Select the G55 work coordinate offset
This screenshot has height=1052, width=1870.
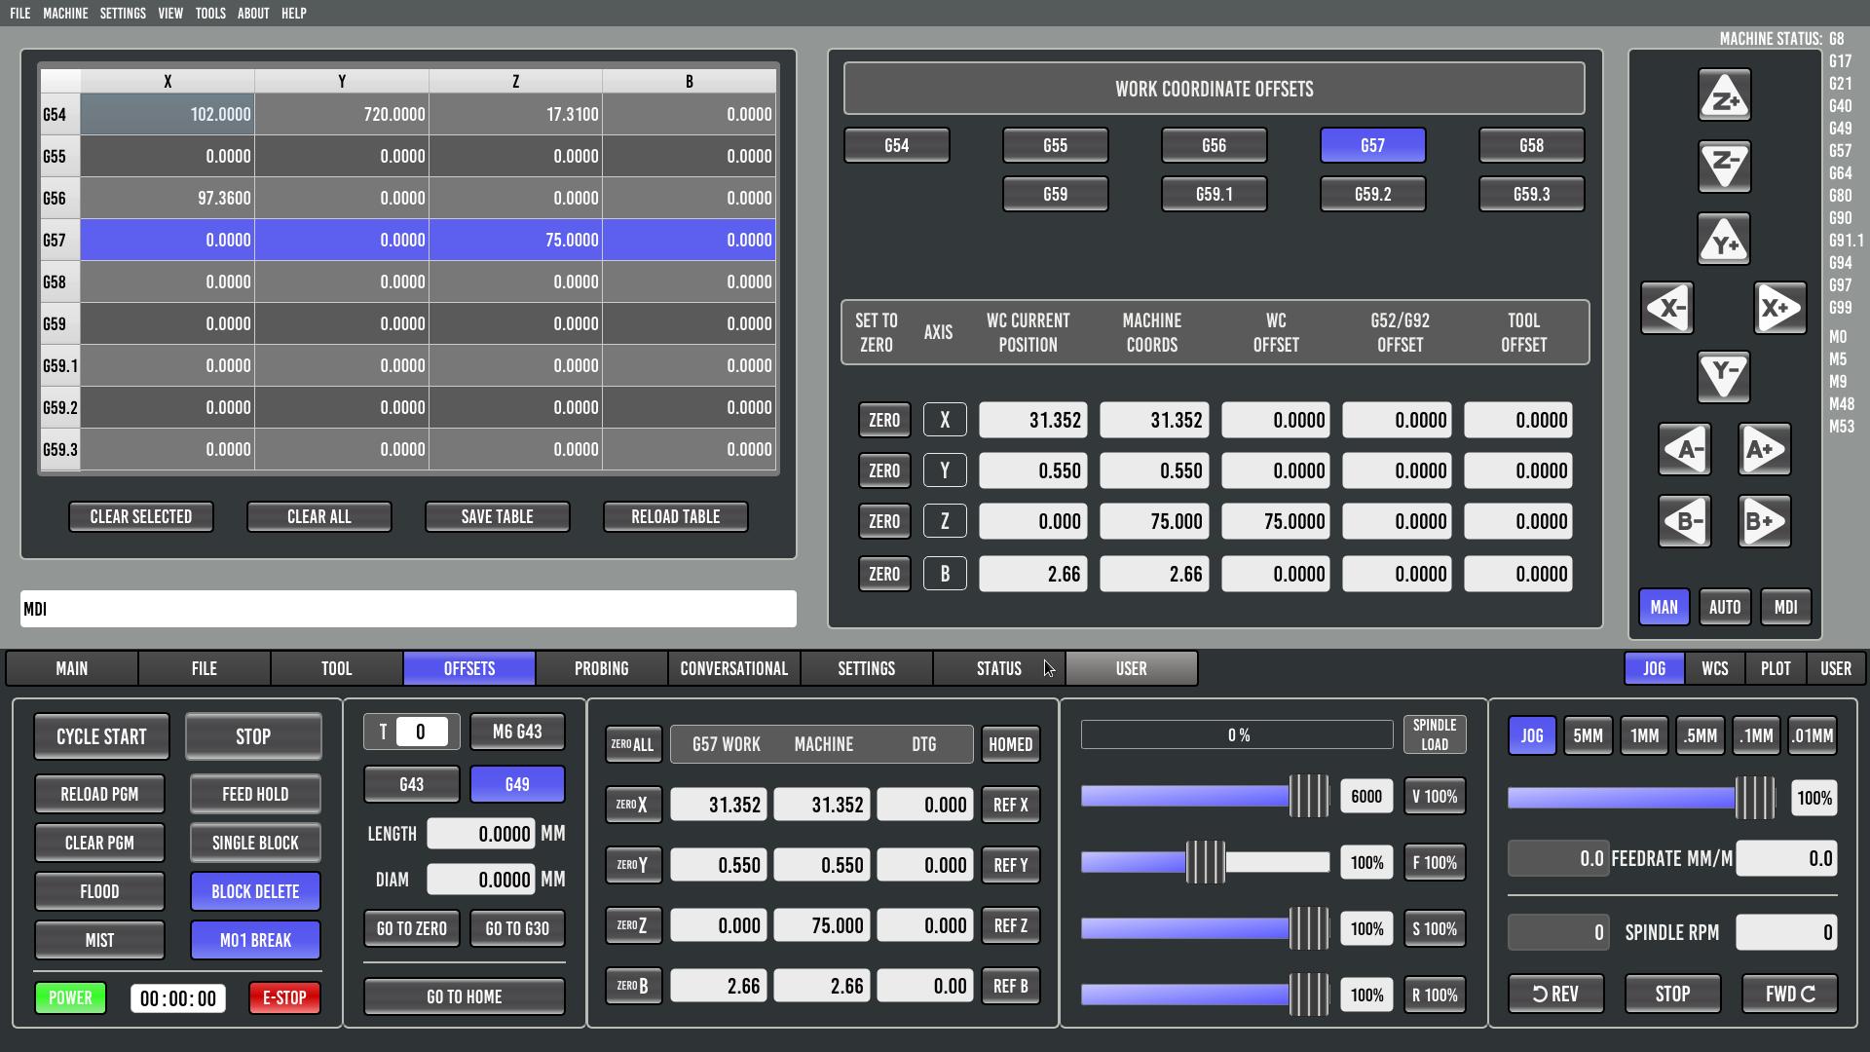click(1055, 145)
